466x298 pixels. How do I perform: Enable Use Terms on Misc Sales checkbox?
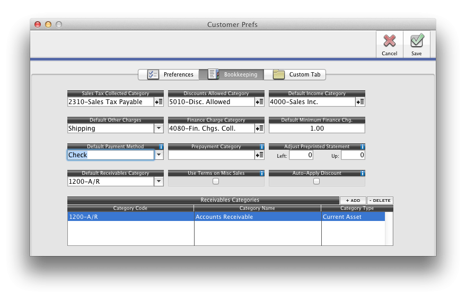tap(216, 181)
